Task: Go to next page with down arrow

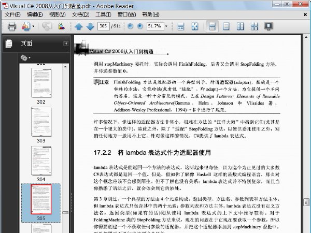Action: coord(90,26)
